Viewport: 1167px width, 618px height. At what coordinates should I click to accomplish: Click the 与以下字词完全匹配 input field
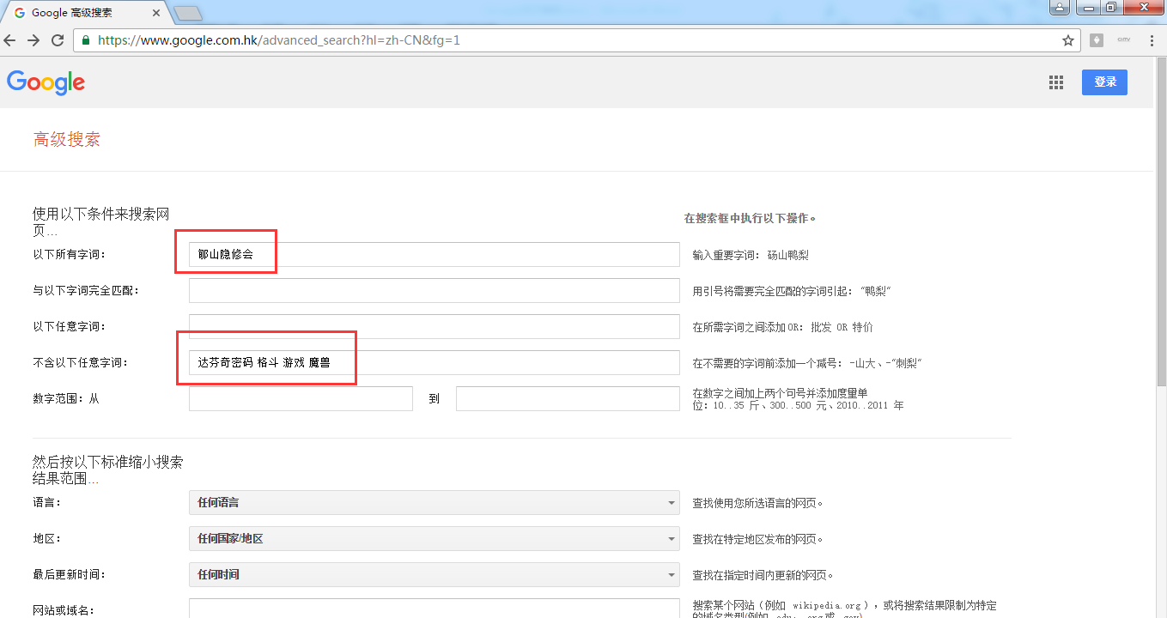(435, 291)
